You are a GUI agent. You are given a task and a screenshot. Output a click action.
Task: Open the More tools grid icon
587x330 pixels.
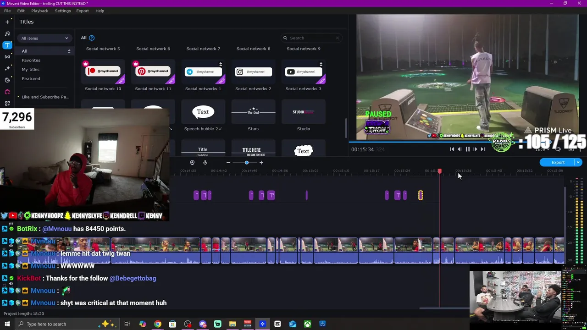7,104
